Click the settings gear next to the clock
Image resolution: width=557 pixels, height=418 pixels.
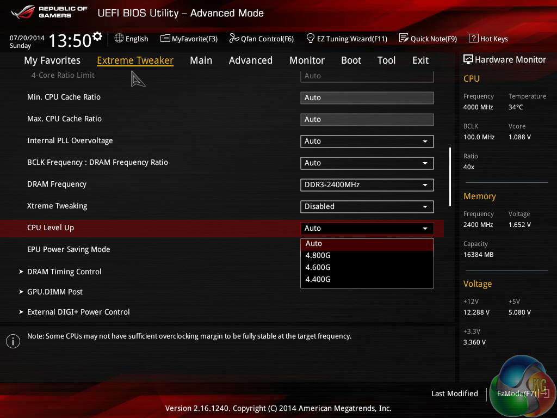tap(97, 36)
